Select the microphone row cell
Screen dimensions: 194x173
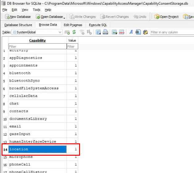click(x=37, y=157)
